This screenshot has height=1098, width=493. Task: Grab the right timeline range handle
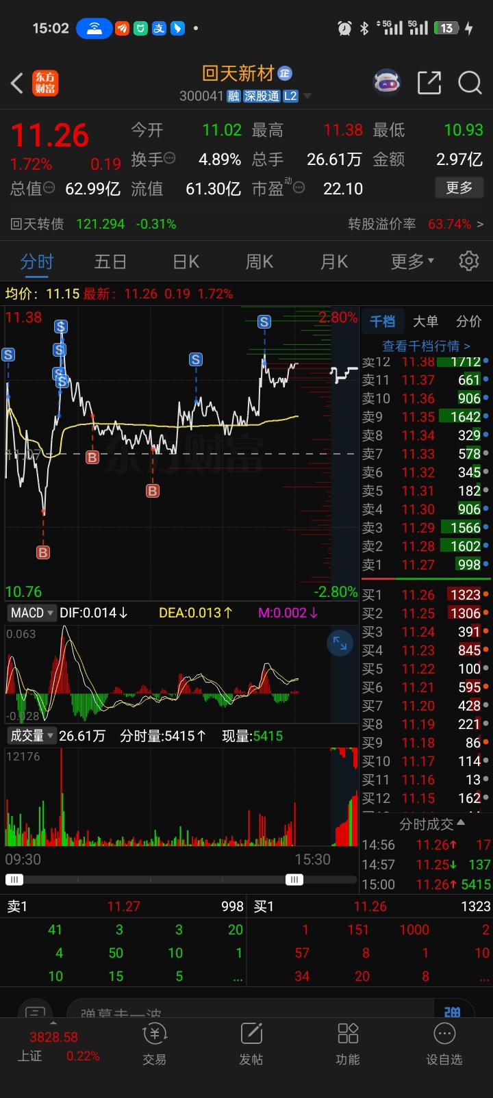pyautogui.click(x=294, y=880)
